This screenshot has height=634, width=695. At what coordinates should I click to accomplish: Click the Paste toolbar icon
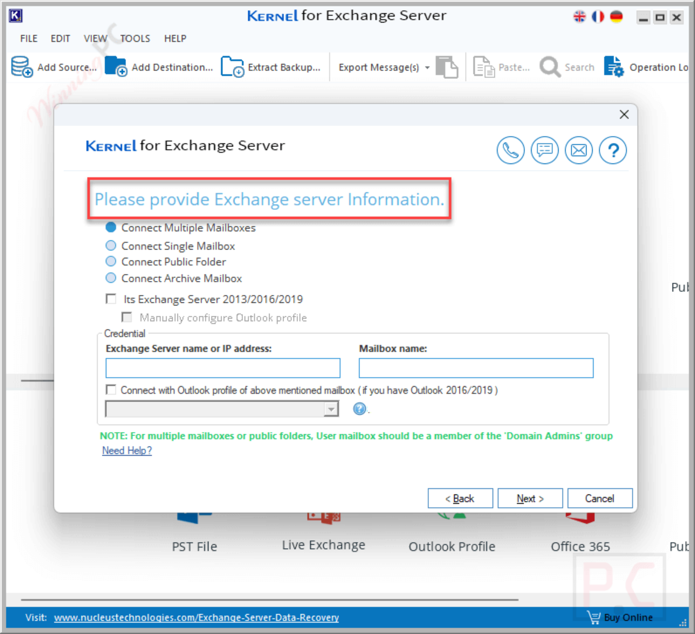tap(484, 67)
